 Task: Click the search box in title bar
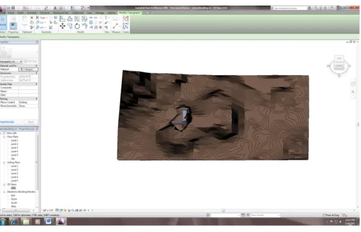pyautogui.click(x=290, y=8)
